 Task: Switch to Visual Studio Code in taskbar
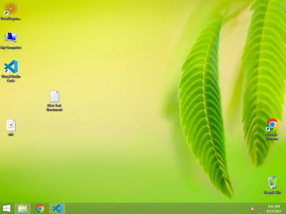tap(57, 208)
